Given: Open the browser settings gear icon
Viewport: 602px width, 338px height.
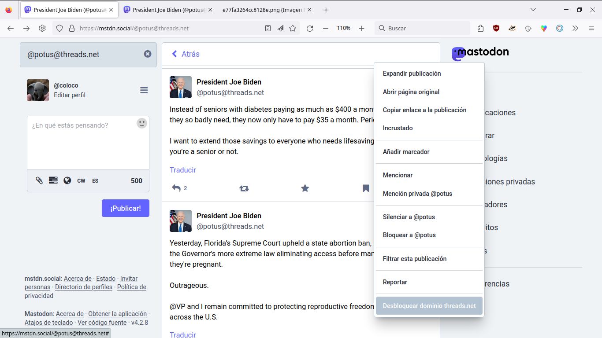Looking at the screenshot, I should pos(42,28).
